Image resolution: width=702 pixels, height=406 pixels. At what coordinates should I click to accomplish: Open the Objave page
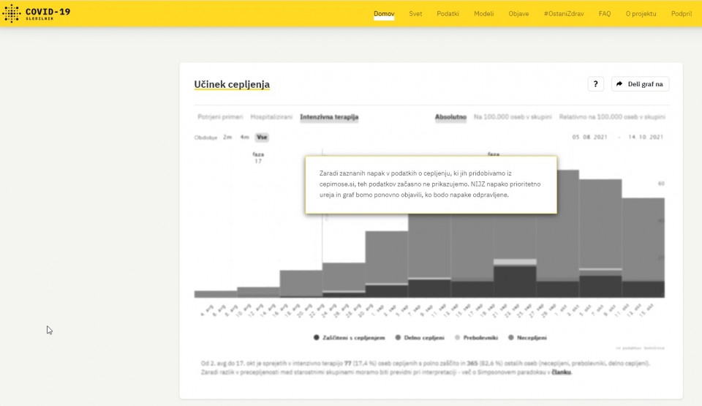(518, 14)
